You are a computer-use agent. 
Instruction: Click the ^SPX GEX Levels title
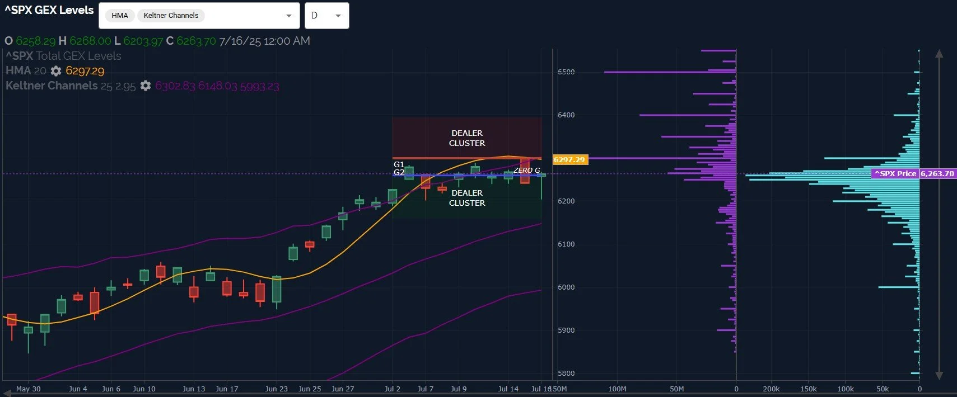click(x=49, y=10)
